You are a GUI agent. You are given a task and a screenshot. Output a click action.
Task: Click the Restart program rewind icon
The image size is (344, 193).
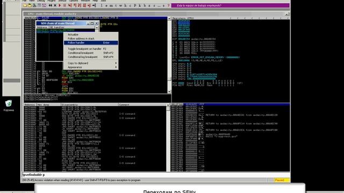(50, 5)
